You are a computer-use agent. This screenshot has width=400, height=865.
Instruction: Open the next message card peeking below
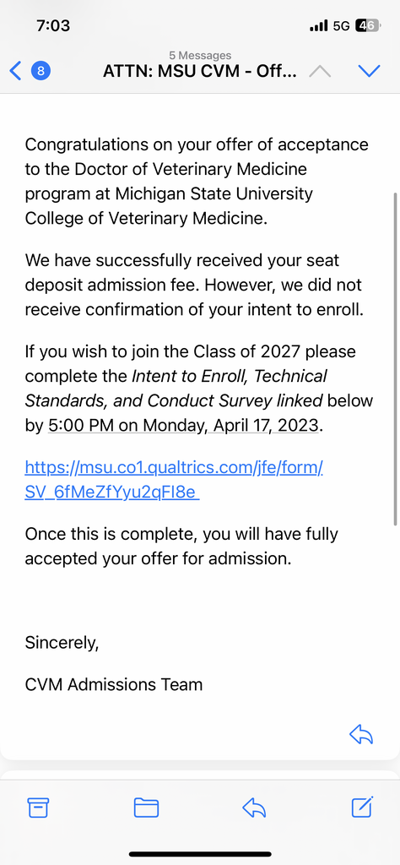(x=200, y=775)
